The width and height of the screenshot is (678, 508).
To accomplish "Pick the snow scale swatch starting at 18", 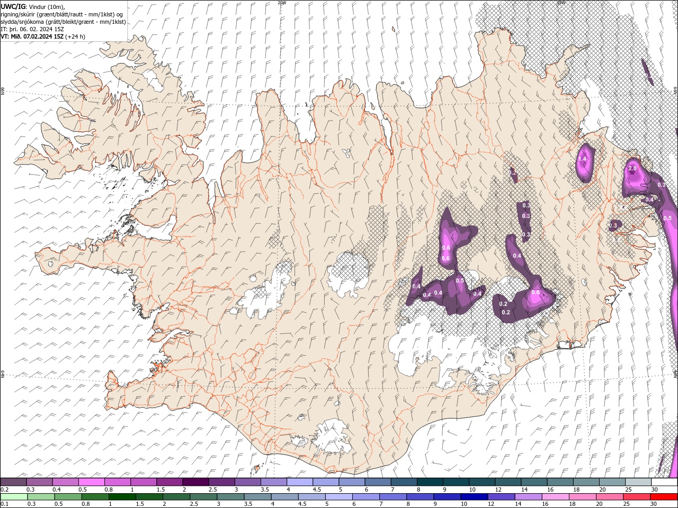I will [x=586, y=482].
